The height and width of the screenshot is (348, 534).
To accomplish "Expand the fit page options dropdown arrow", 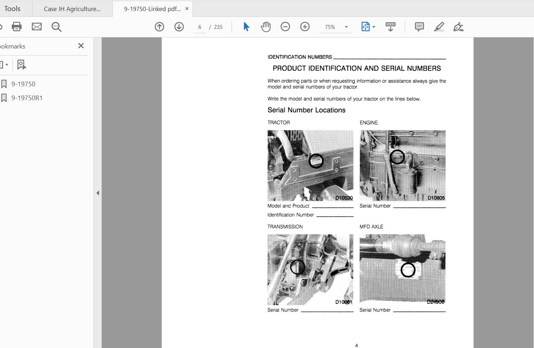I will (x=374, y=27).
